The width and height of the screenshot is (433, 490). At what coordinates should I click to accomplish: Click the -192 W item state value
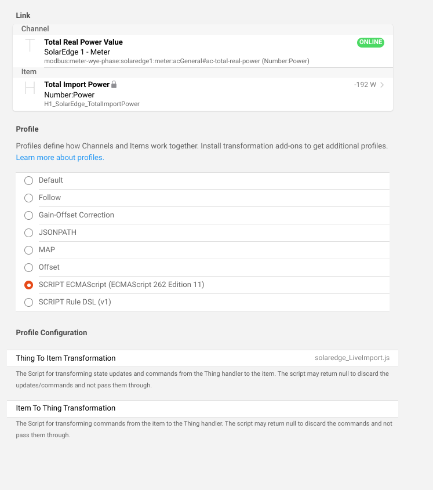click(365, 85)
